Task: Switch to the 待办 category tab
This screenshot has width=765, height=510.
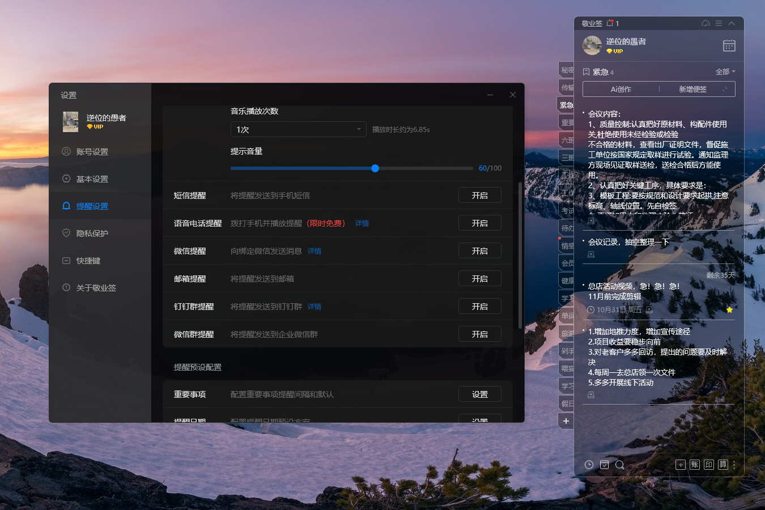Action: tap(567, 228)
